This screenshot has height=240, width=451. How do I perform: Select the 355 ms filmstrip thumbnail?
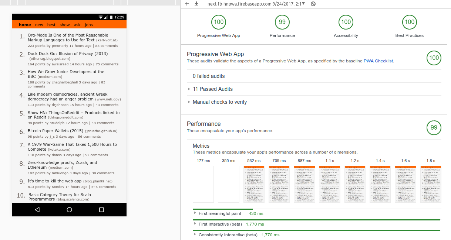pyautogui.click(x=228, y=184)
